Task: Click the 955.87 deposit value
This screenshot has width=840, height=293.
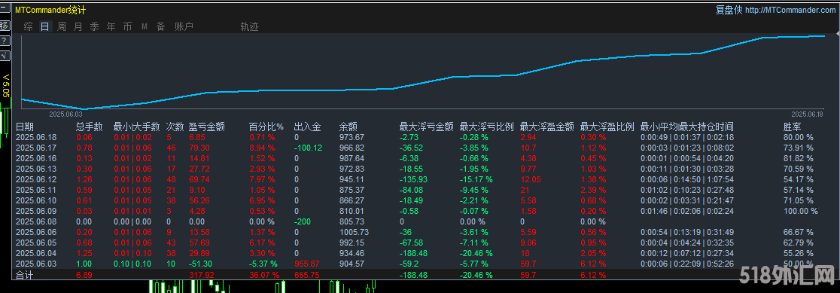Action: [x=306, y=264]
